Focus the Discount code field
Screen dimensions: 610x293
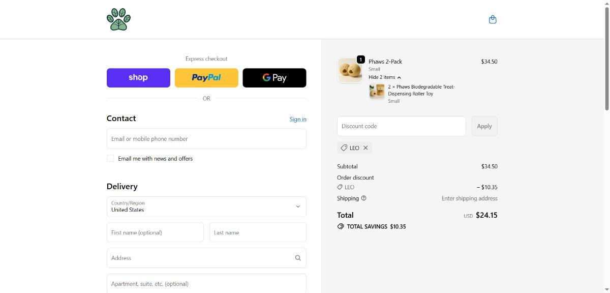point(401,126)
